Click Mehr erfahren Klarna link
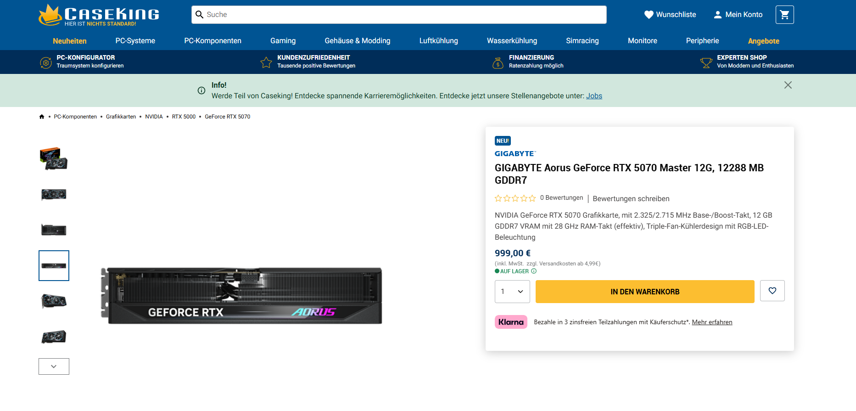The height and width of the screenshot is (411, 856). pos(712,322)
